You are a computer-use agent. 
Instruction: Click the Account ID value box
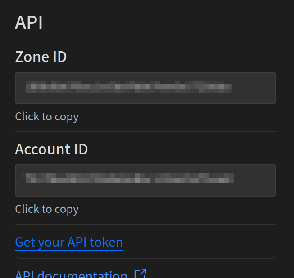(145, 181)
